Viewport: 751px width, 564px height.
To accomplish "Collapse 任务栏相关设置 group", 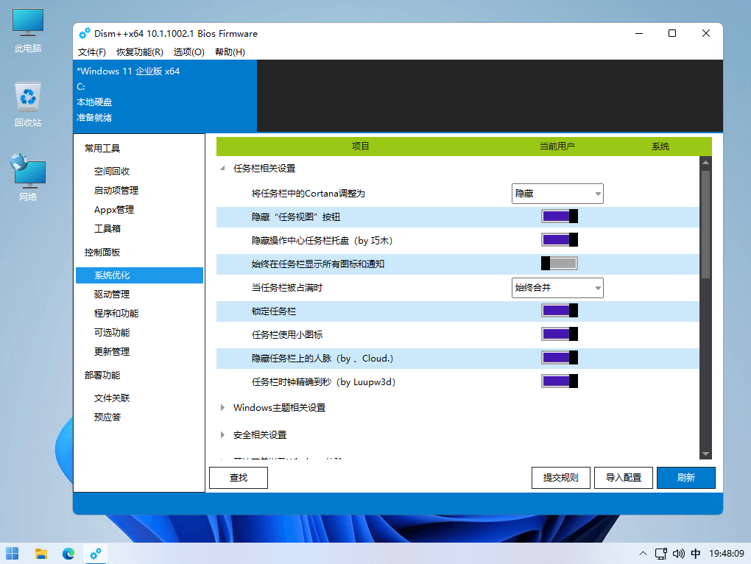I will point(222,168).
